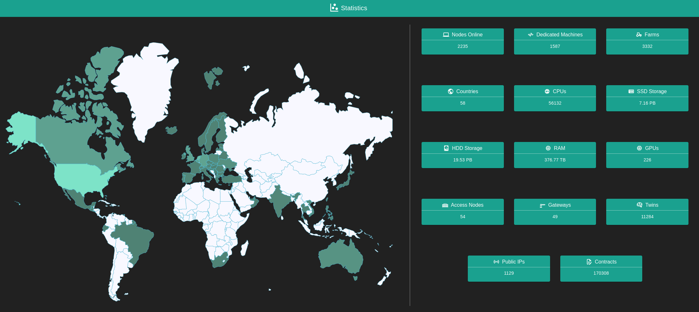The height and width of the screenshot is (312, 699).
Task: Click the Dedicated Machines pulse icon
Action: (531, 35)
